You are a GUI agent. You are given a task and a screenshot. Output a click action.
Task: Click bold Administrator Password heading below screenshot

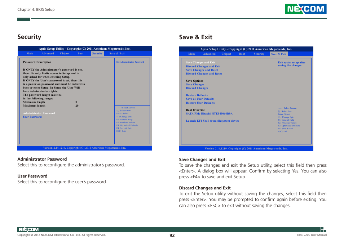(42, 159)
